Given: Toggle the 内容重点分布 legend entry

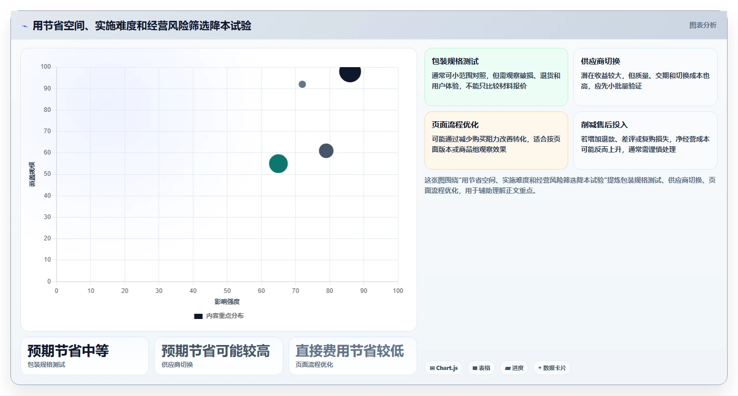Looking at the screenshot, I should [219, 316].
